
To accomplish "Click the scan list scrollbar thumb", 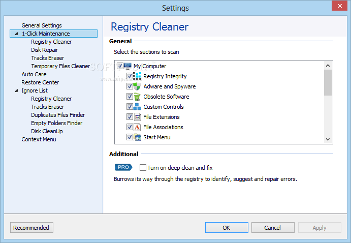I will 328,82.
